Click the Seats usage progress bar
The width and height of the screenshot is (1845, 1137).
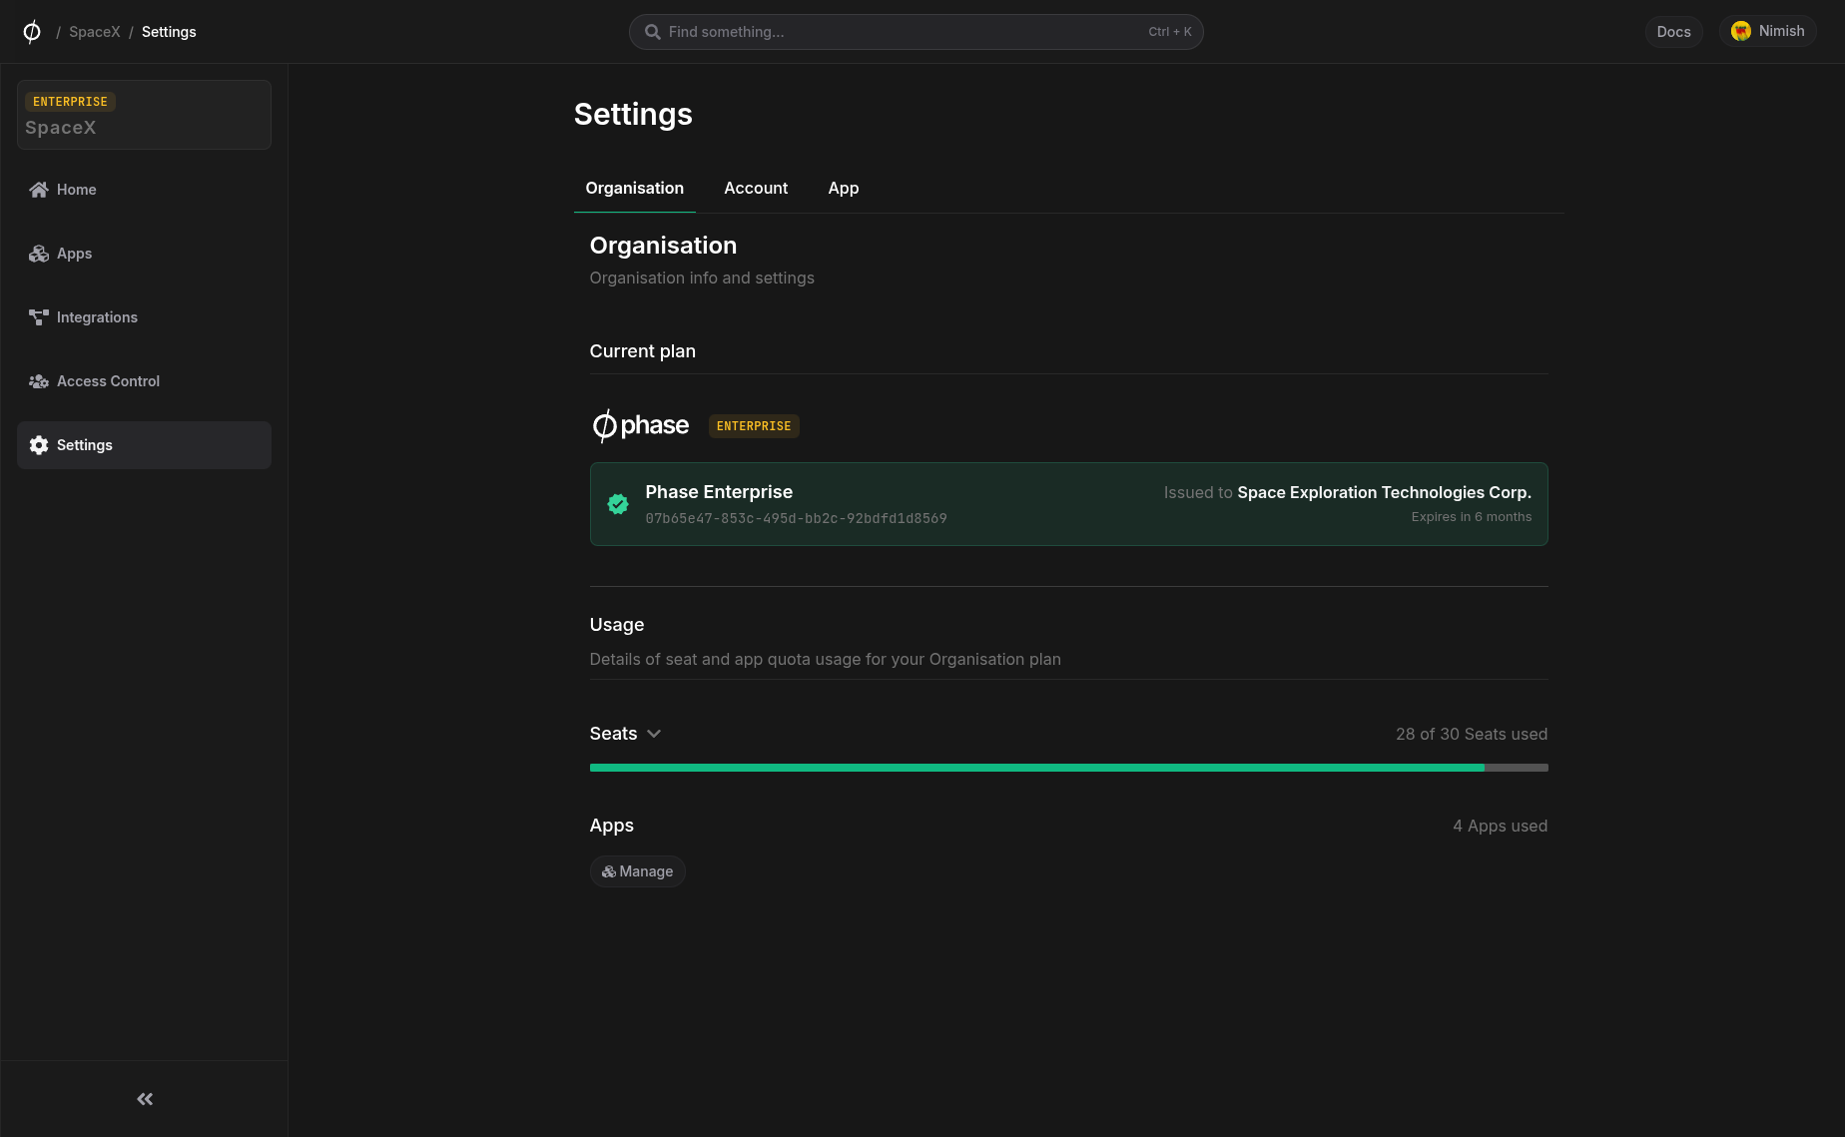tap(1068, 768)
